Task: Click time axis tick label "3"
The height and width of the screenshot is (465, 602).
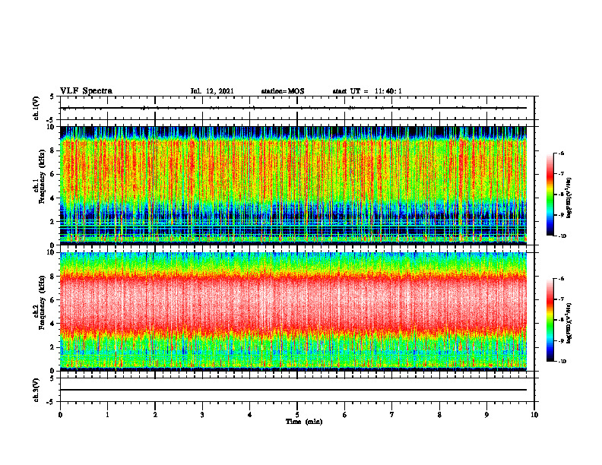Action: [202, 415]
